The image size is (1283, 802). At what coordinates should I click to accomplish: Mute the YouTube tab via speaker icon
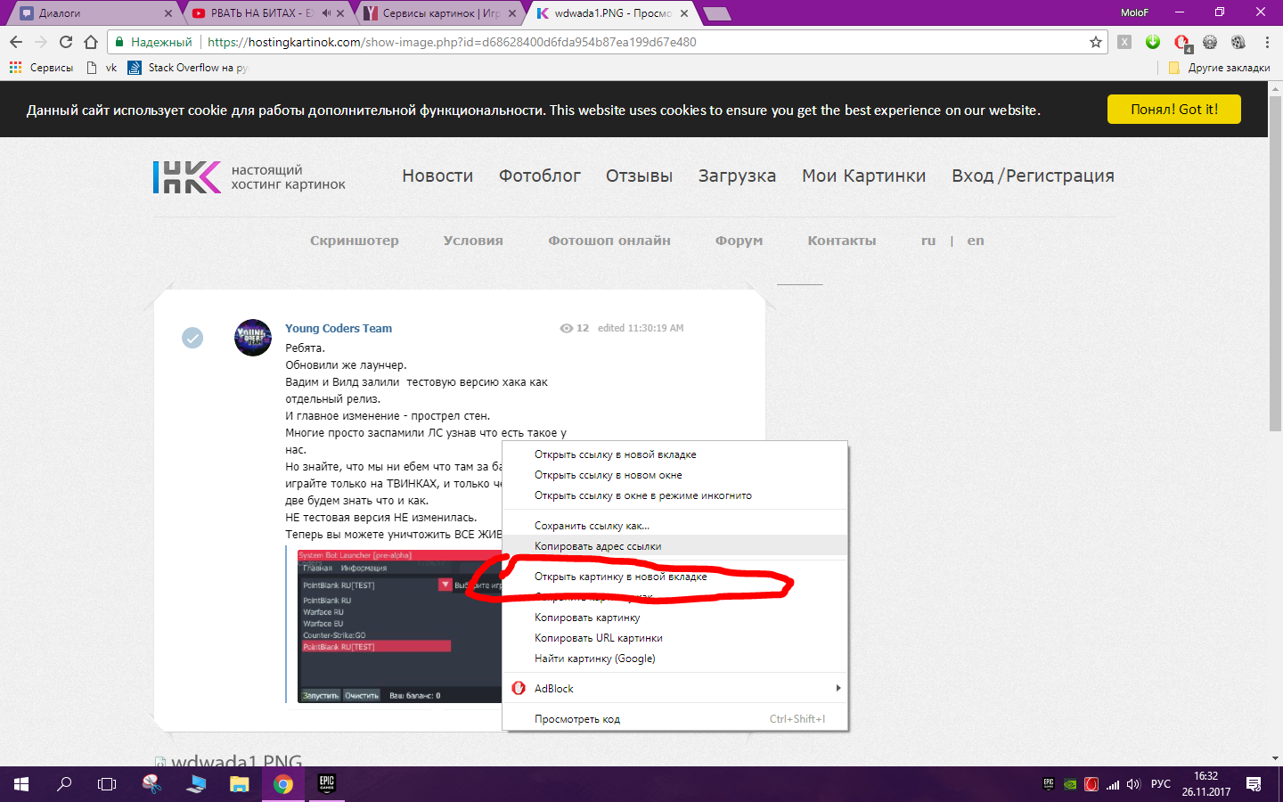326,13
